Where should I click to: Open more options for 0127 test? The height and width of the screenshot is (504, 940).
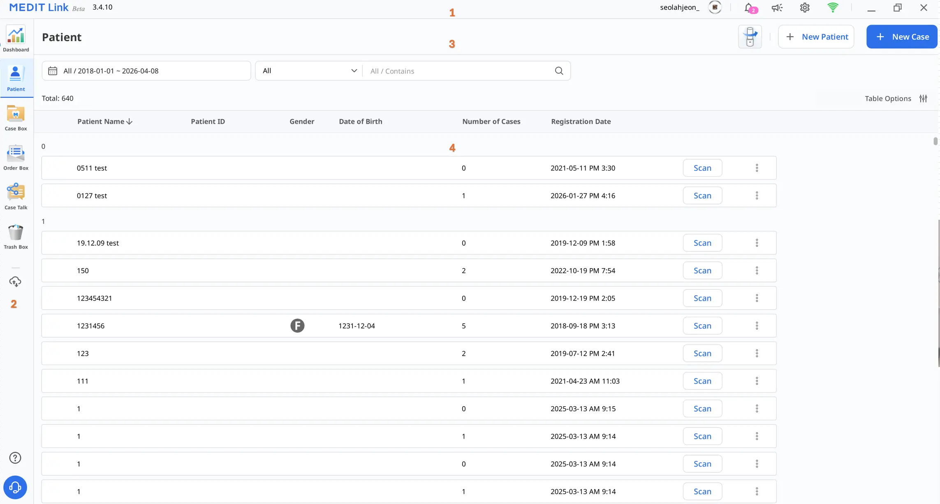757,196
